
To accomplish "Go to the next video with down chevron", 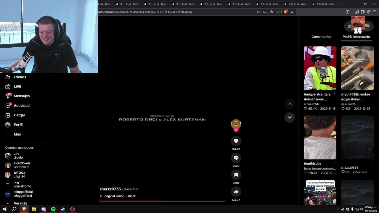I will tap(290, 117).
